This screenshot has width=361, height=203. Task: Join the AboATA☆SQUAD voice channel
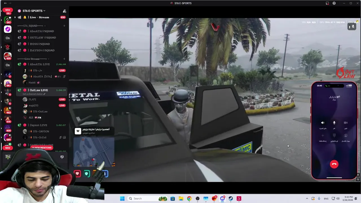click(x=42, y=31)
